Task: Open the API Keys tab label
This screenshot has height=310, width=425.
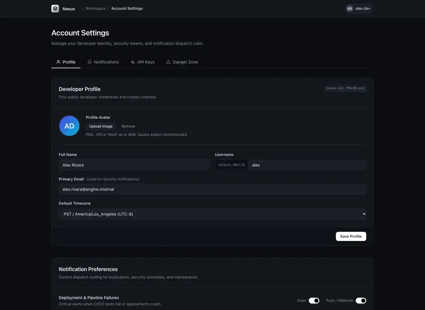Action: (x=146, y=62)
